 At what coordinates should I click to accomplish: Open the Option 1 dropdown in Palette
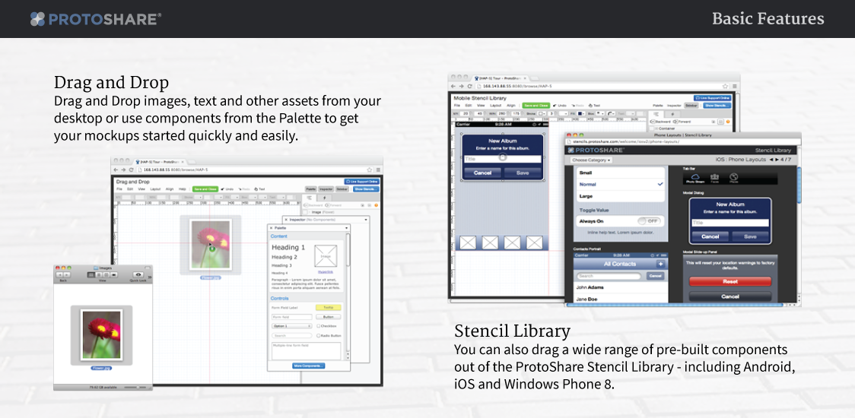292,326
